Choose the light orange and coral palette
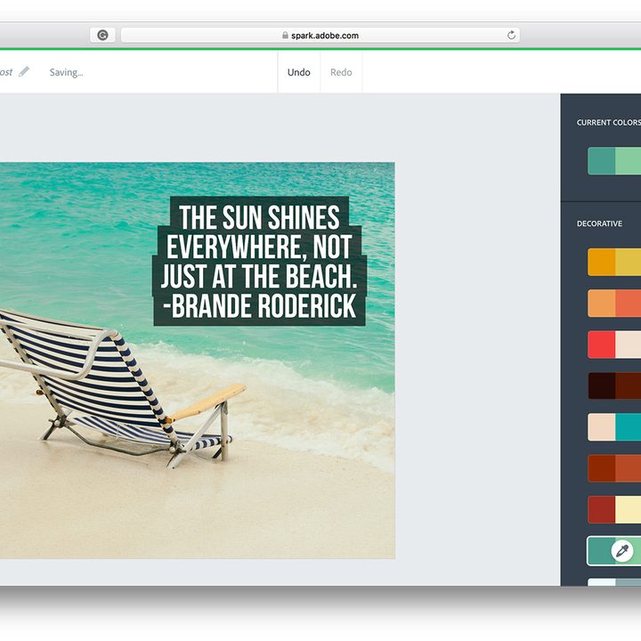This screenshot has height=641, width=641. 614,304
